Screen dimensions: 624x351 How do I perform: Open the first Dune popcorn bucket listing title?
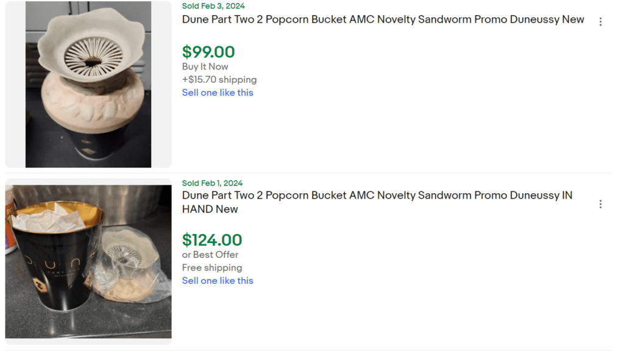[x=383, y=19]
